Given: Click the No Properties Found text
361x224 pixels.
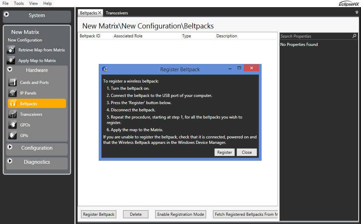Looking at the screenshot, I should [x=299, y=45].
